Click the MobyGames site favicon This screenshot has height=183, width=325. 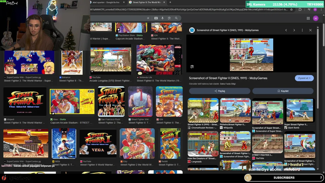tap(192, 30)
